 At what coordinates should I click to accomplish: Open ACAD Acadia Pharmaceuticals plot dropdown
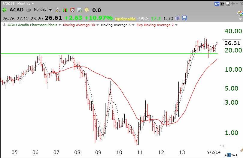tap(60, 25)
